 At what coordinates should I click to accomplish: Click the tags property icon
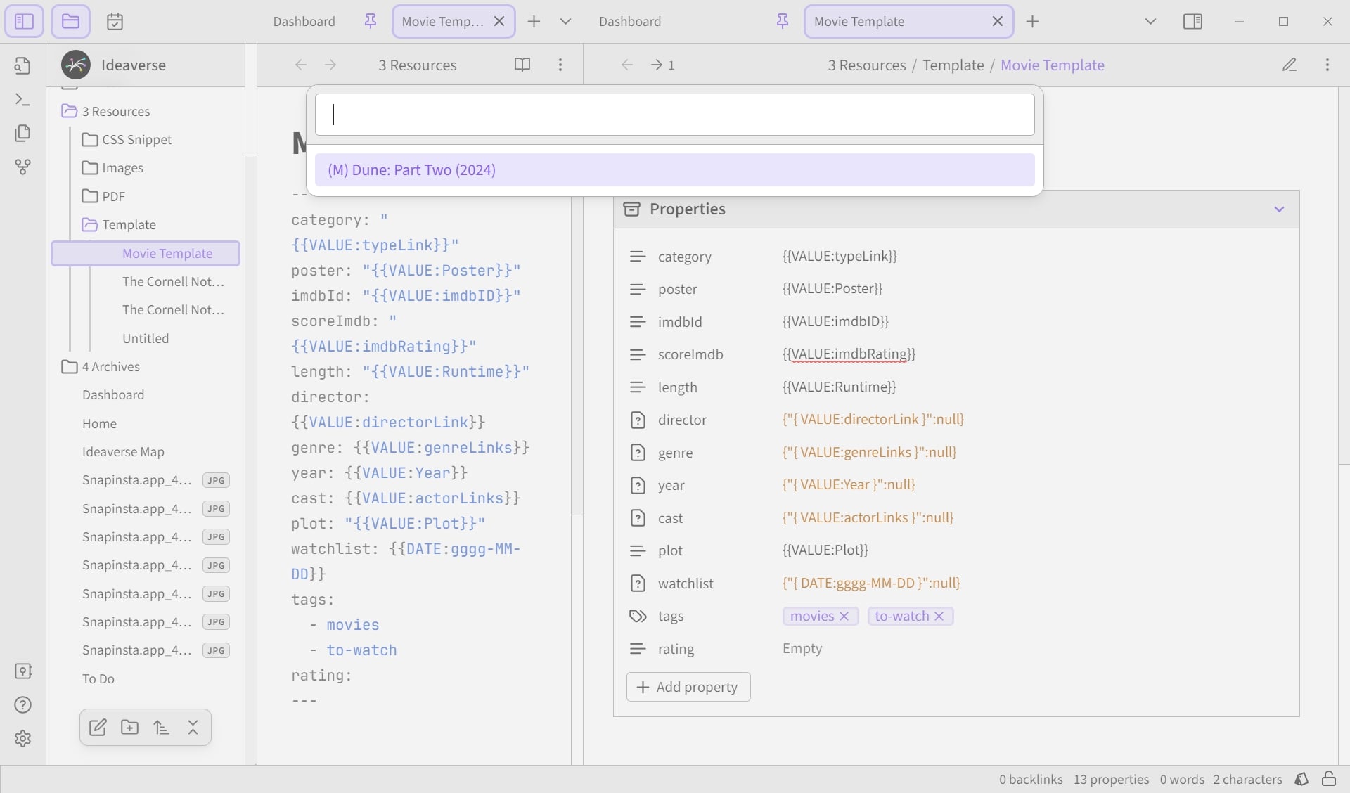click(x=637, y=616)
